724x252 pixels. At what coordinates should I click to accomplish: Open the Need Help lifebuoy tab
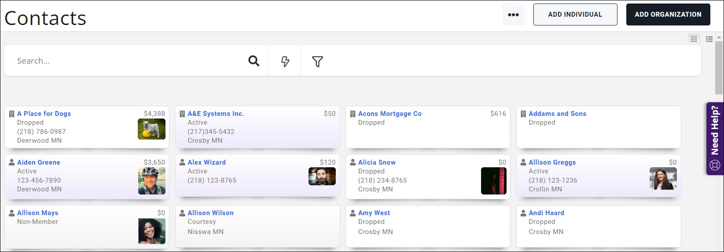click(715, 138)
